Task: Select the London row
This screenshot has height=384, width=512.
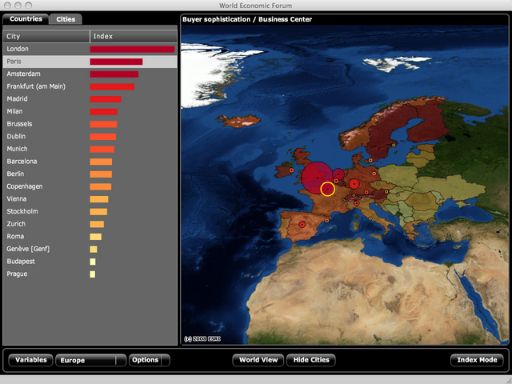Action: pyautogui.click(x=90, y=49)
